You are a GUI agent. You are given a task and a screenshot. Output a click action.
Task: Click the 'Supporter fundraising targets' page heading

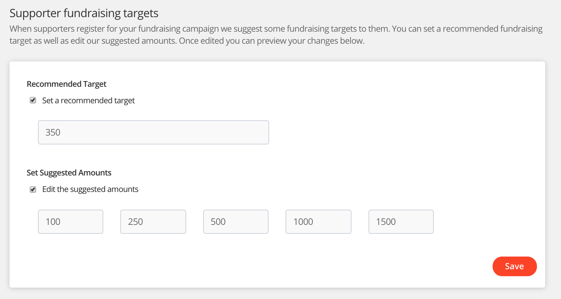(x=84, y=13)
